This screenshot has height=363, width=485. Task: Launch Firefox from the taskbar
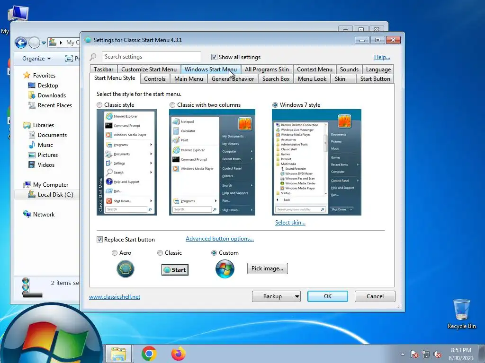coord(179,354)
